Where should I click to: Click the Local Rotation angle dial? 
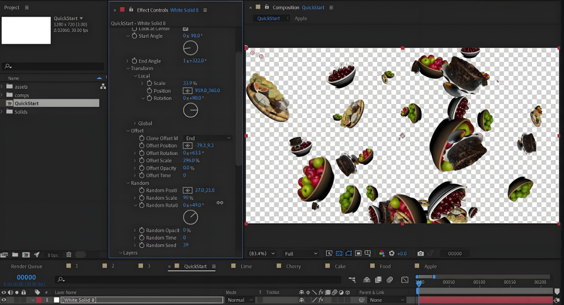(x=190, y=110)
